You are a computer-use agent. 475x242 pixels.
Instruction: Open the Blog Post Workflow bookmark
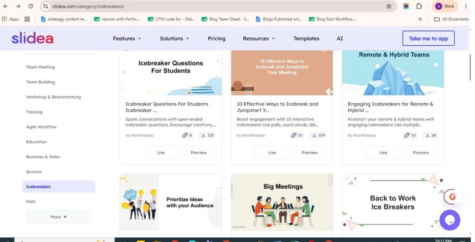click(x=333, y=19)
